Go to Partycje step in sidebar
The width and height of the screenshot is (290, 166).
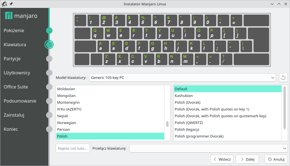(x=12, y=59)
